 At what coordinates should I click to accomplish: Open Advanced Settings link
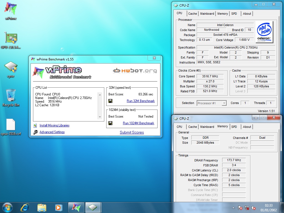pyautogui.click(x=52, y=132)
